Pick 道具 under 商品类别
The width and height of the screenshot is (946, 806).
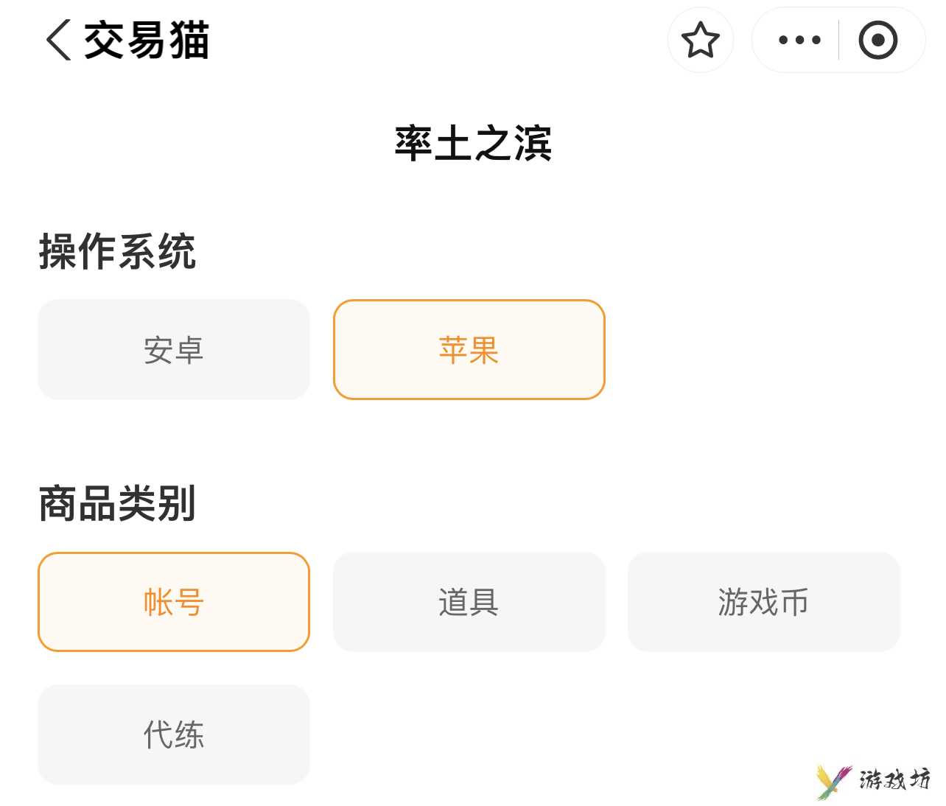pyautogui.click(x=469, y=602)
